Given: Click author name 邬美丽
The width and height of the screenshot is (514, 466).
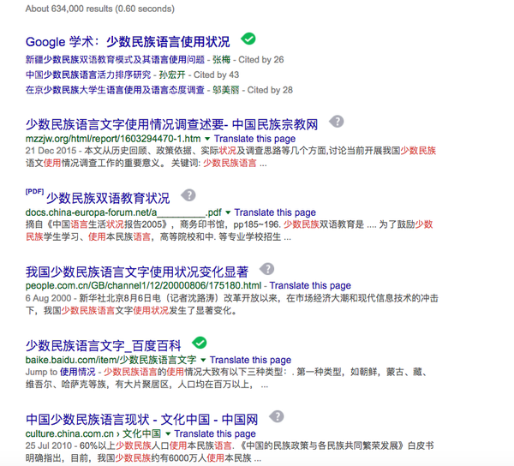Looking at the screenshot, I should 226,90.
